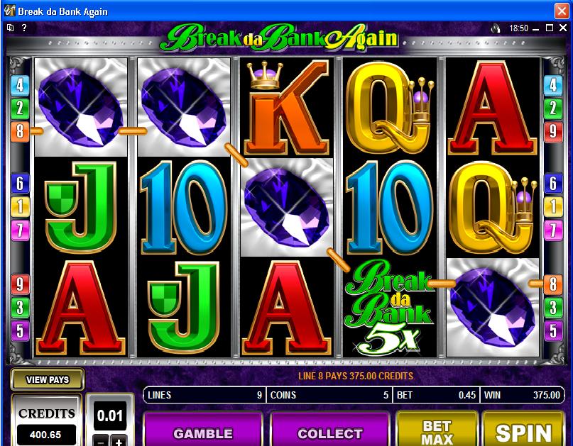
Task: Click the help question mark icon
Action: [x=24, y=28]
